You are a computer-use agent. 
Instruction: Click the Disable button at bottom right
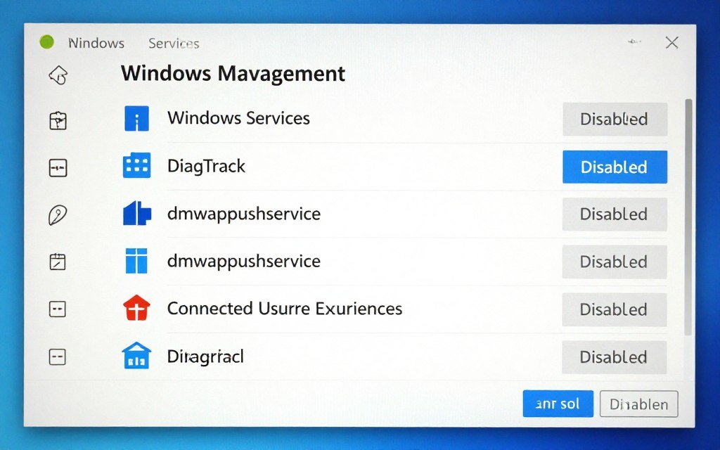(x=638, y=404)
